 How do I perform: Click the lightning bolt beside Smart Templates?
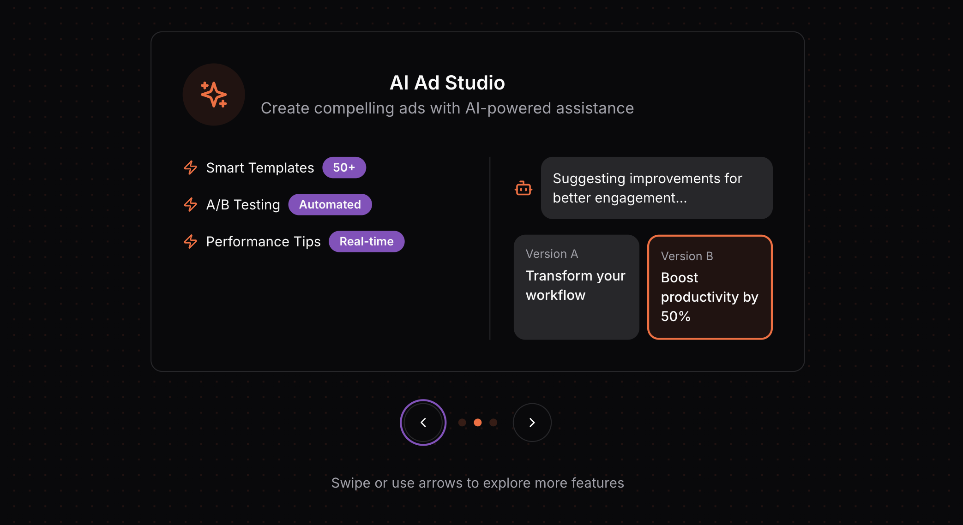[191, 167]
